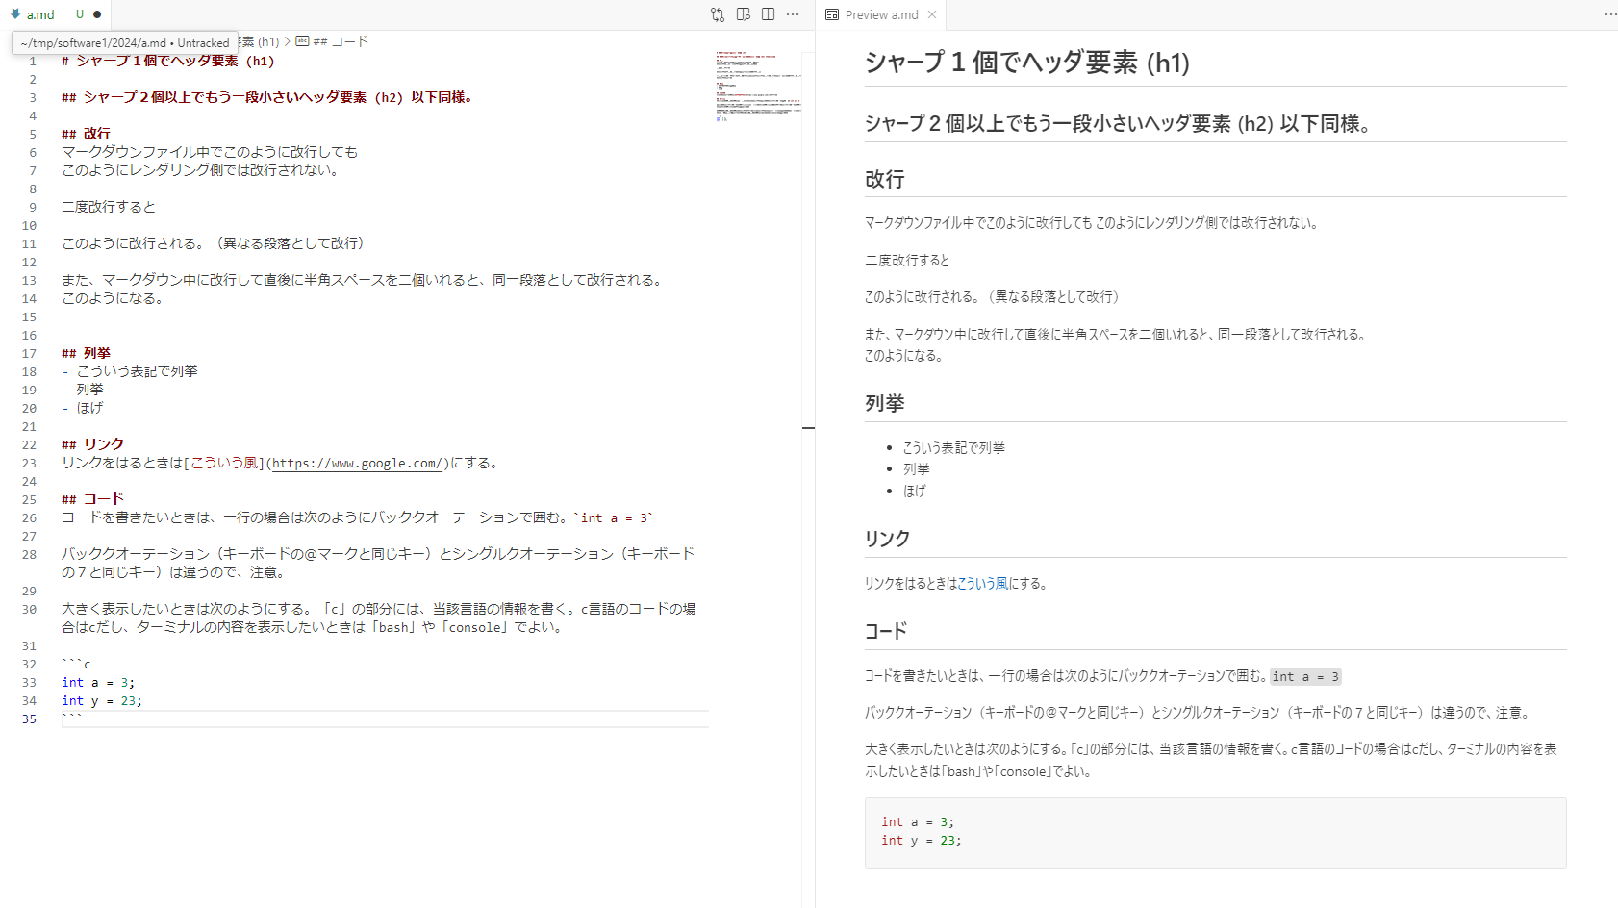Click the unsaved-changes dot on a.md tab
The height and width of the screenshot is (908, 1618).
tap(97, 14)
